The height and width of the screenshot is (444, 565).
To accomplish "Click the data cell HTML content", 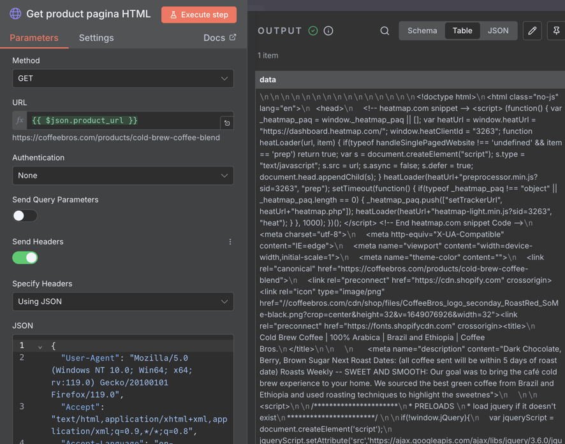I will click(x=410, y=266).
